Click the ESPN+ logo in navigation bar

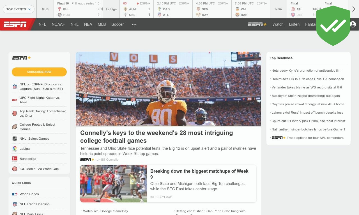[257, 25]
